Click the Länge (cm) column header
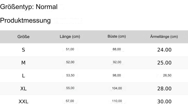188x108 pixels. click(x=70, y=37)
